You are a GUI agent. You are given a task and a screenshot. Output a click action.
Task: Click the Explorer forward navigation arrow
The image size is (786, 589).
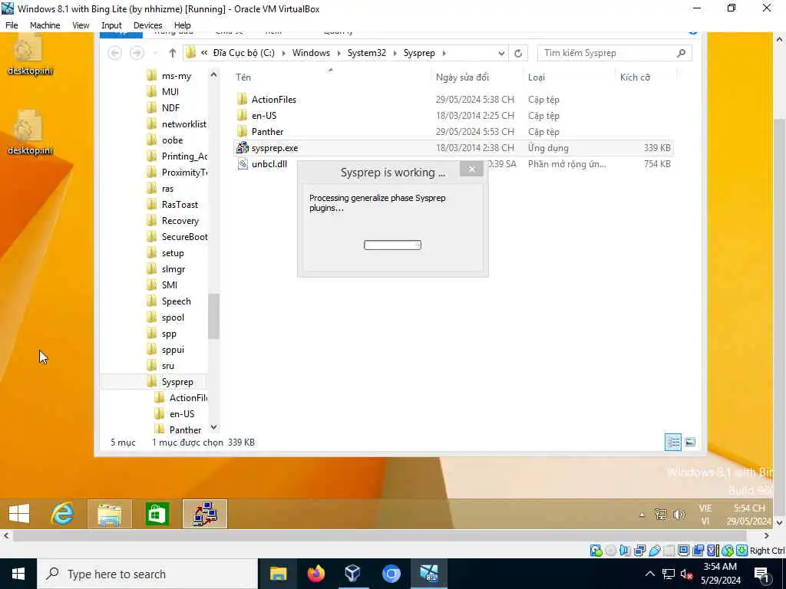pyautogui.click(x=137, y=53)
